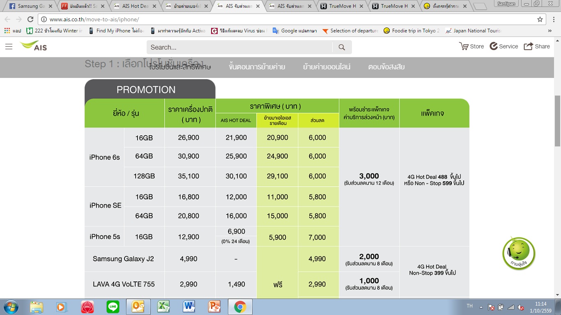Click the Samsung Galaxy J2 row name
This screenshot has height=315, width=561.
[123, 259]
